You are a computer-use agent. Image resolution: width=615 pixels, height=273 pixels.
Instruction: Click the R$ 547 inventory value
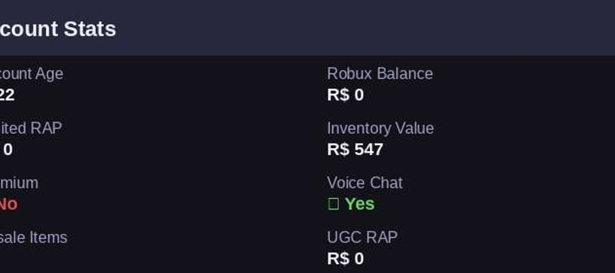[355, 149]
